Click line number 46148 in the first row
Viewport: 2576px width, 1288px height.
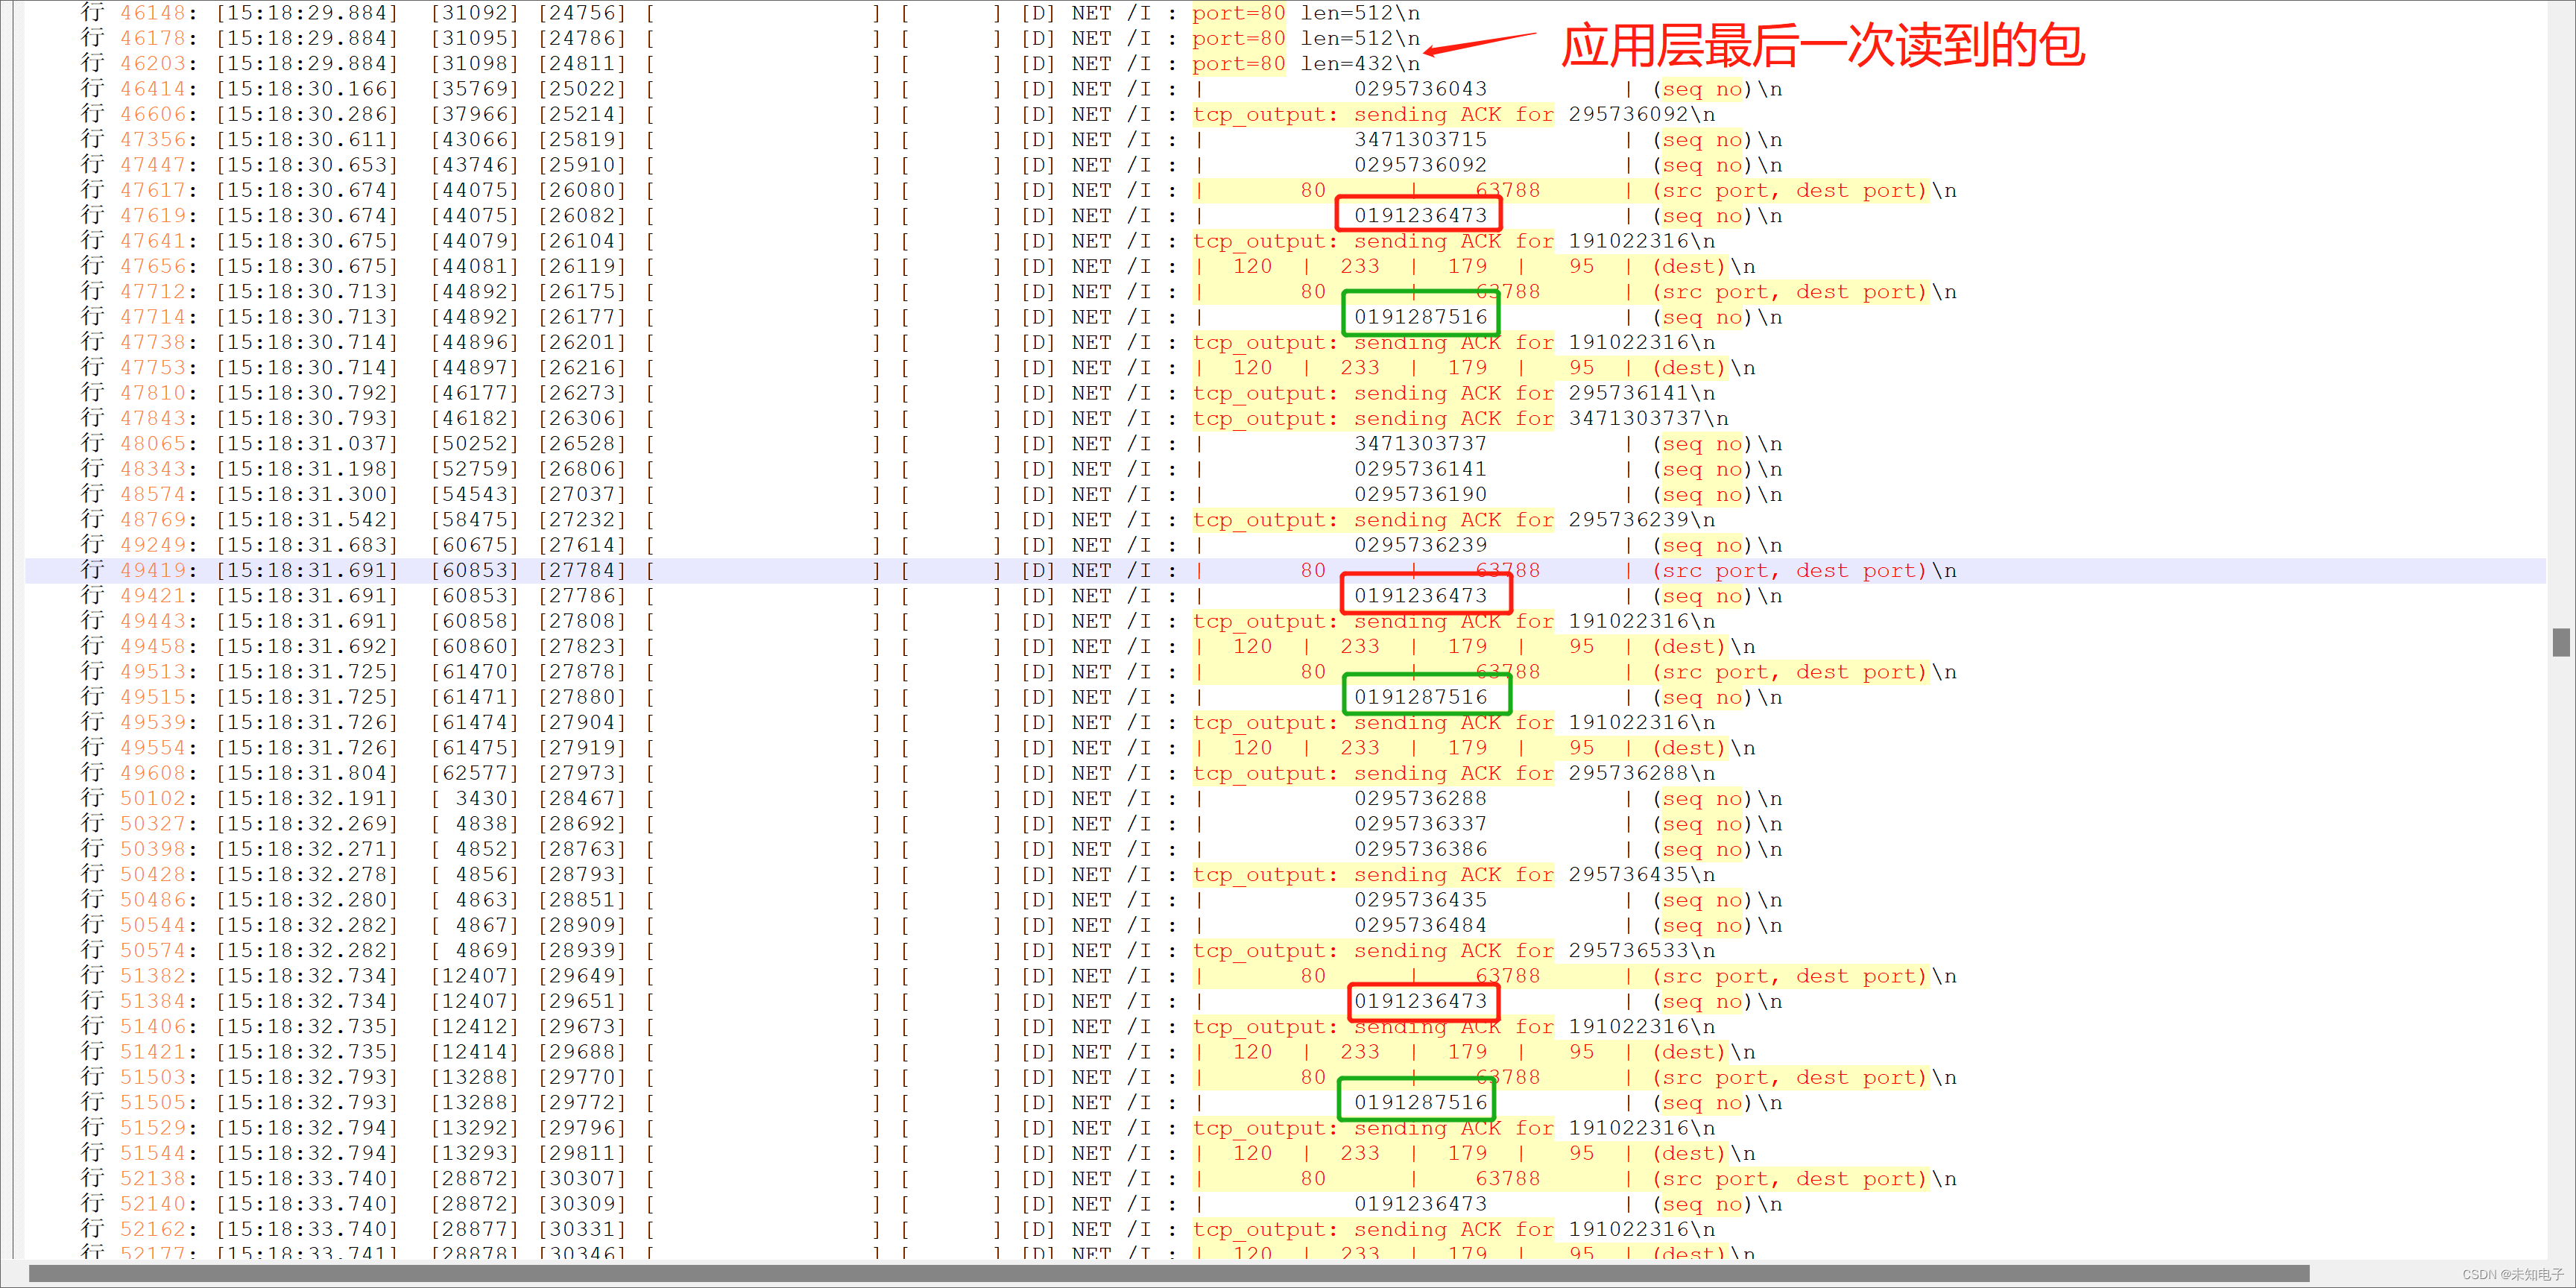point(153,13)
